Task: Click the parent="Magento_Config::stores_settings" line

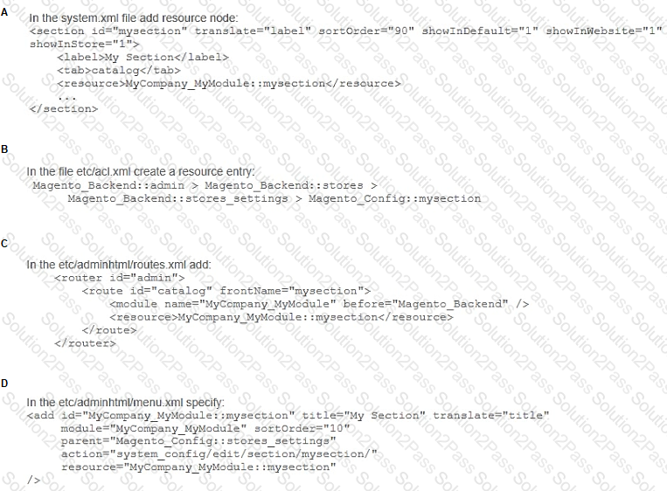Action: tap(198, 441)
